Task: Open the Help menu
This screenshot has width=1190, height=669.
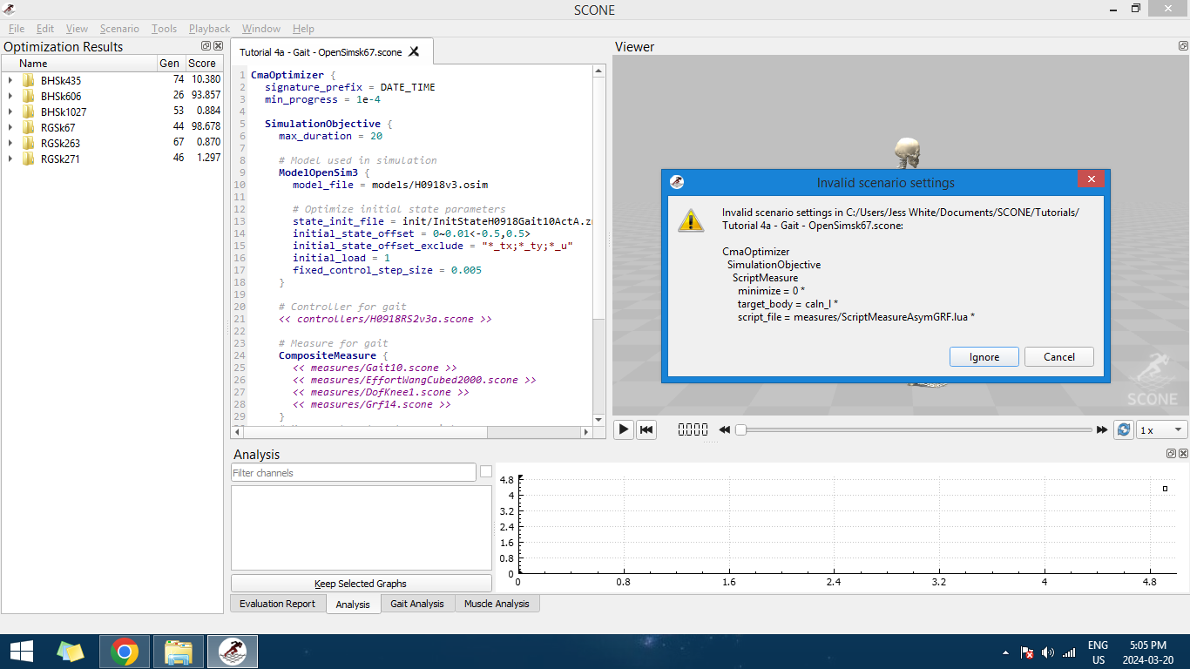Action: click(303, 29)
